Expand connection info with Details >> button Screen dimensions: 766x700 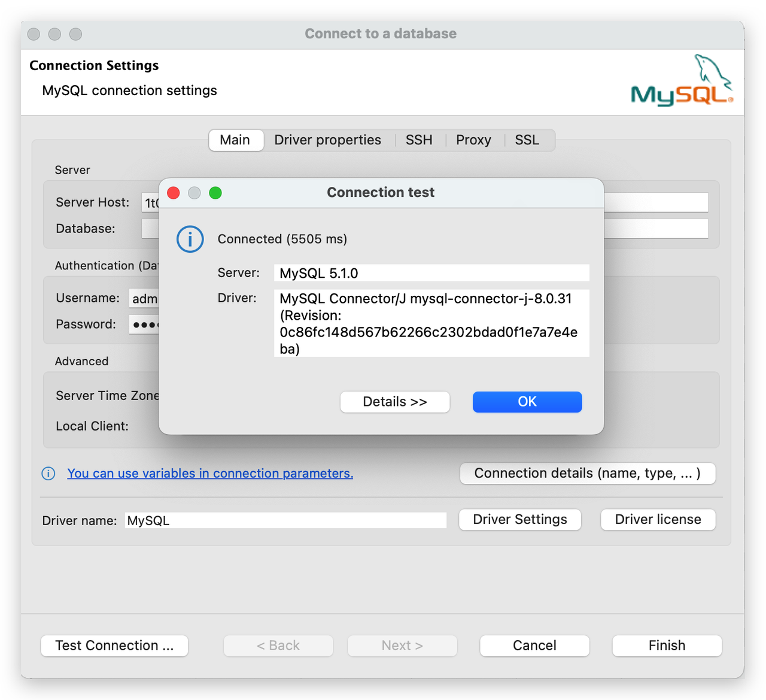click(395, 402)
